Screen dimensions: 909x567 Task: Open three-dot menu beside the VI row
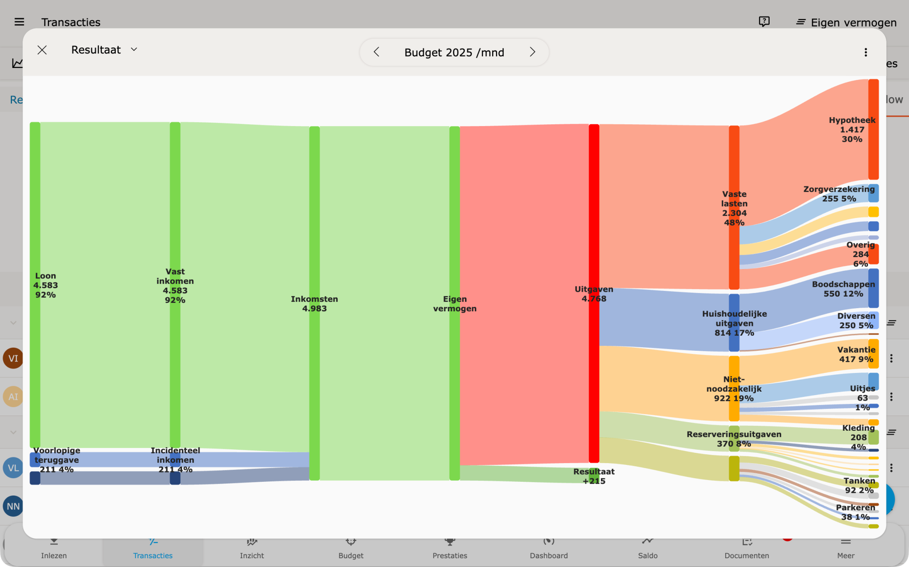[x=891, y=358]
